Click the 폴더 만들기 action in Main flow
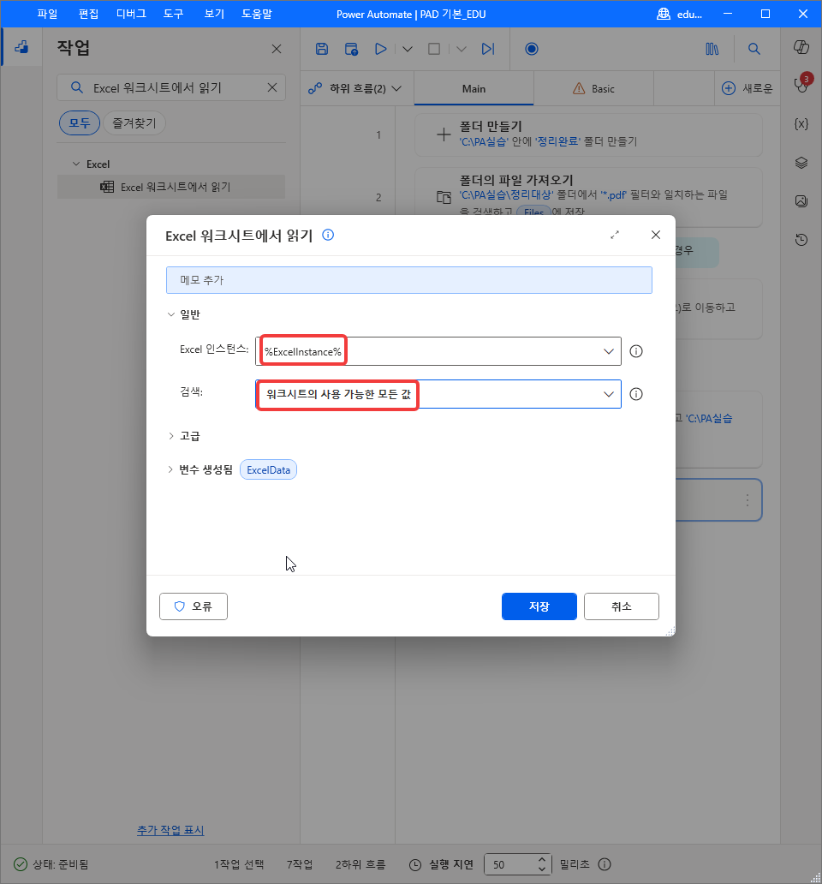822x884 pixels. (x=588, y=134)
